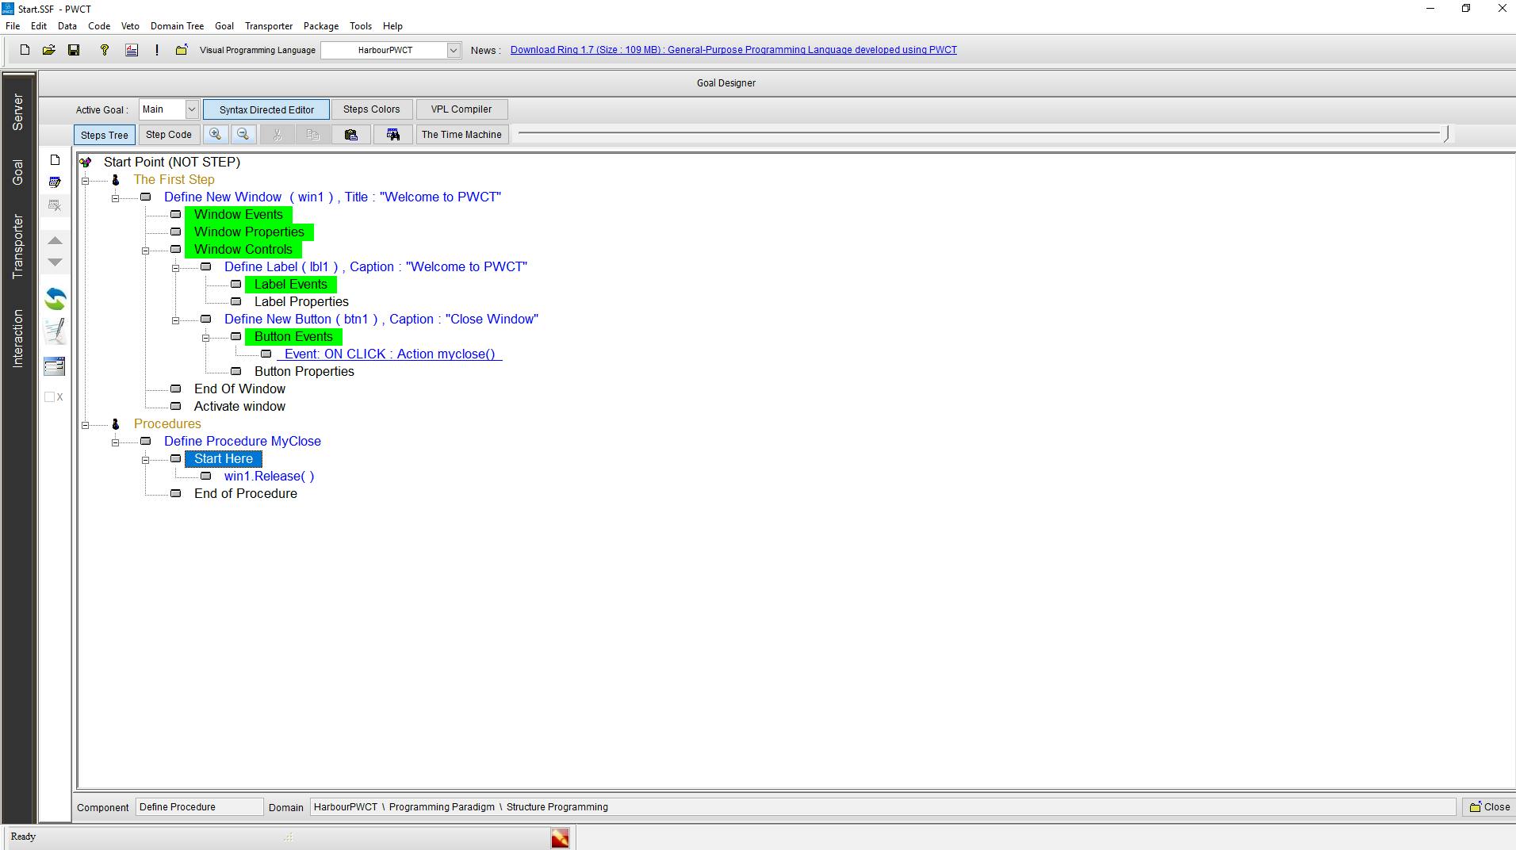Click the binoculars find icon
This screenshot has height=850, width=1516.
pyautogui.click(x=393, y=135)
